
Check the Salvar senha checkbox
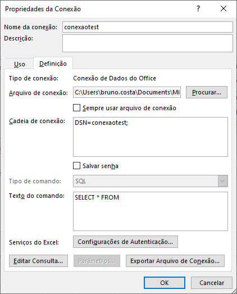click(x=76, y=166)
